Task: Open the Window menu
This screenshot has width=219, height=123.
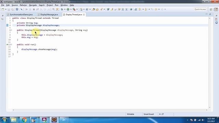Action: pos(64,5)
